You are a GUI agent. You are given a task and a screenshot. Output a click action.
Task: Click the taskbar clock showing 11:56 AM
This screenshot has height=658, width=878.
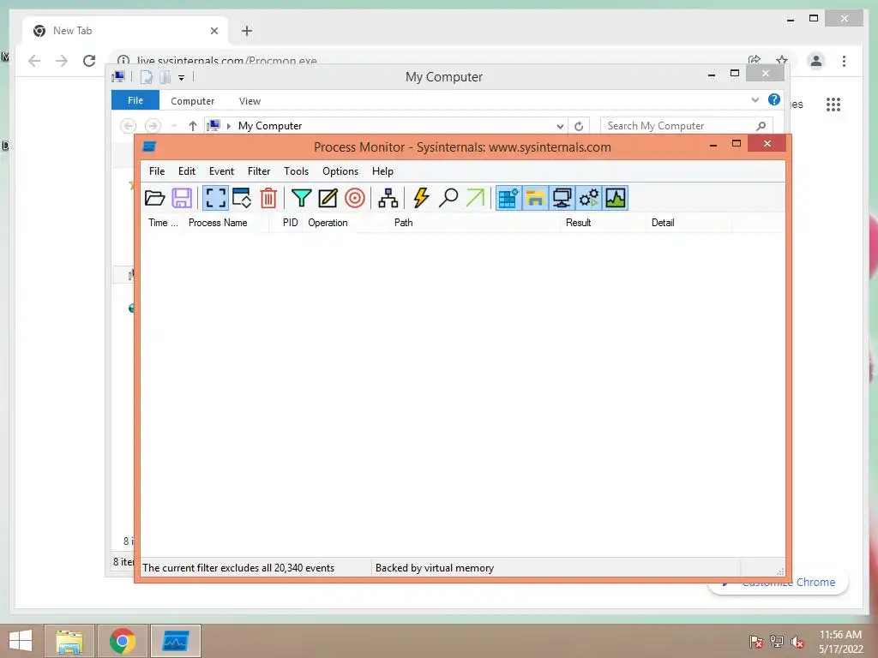(840, 635)
